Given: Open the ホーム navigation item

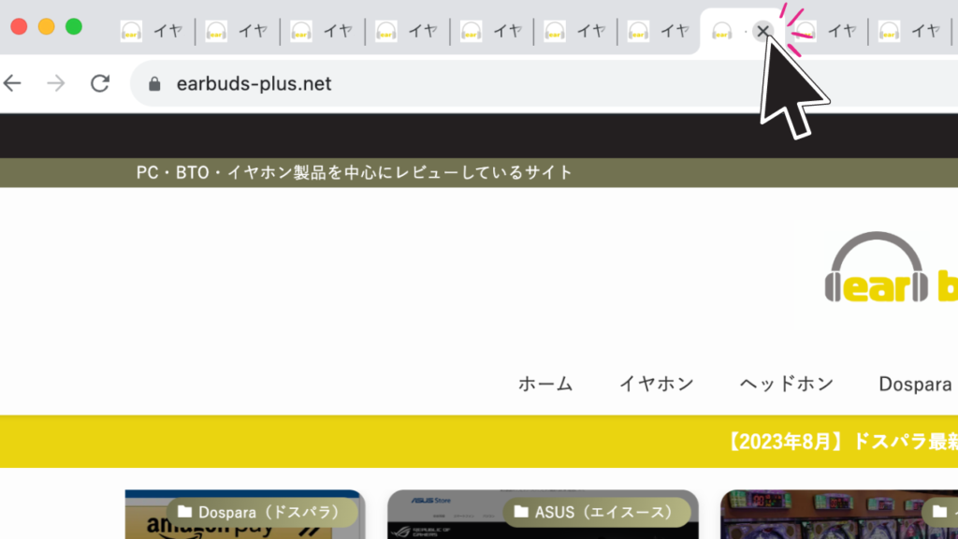Looking at the screenshot, I should 545,384.
